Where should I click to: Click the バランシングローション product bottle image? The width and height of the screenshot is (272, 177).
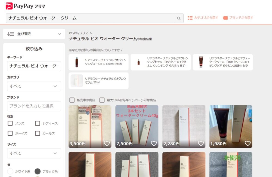click(77, 62)
